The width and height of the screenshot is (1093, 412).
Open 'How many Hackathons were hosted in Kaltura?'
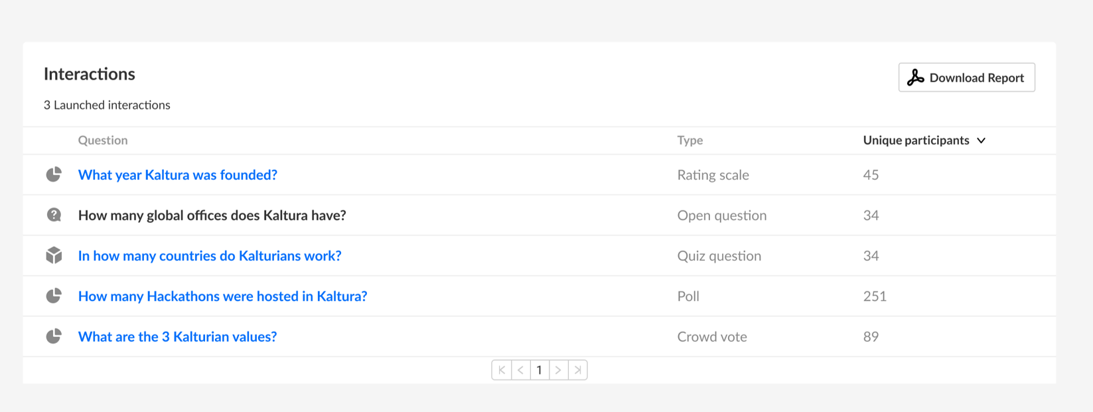pos(222,296)
